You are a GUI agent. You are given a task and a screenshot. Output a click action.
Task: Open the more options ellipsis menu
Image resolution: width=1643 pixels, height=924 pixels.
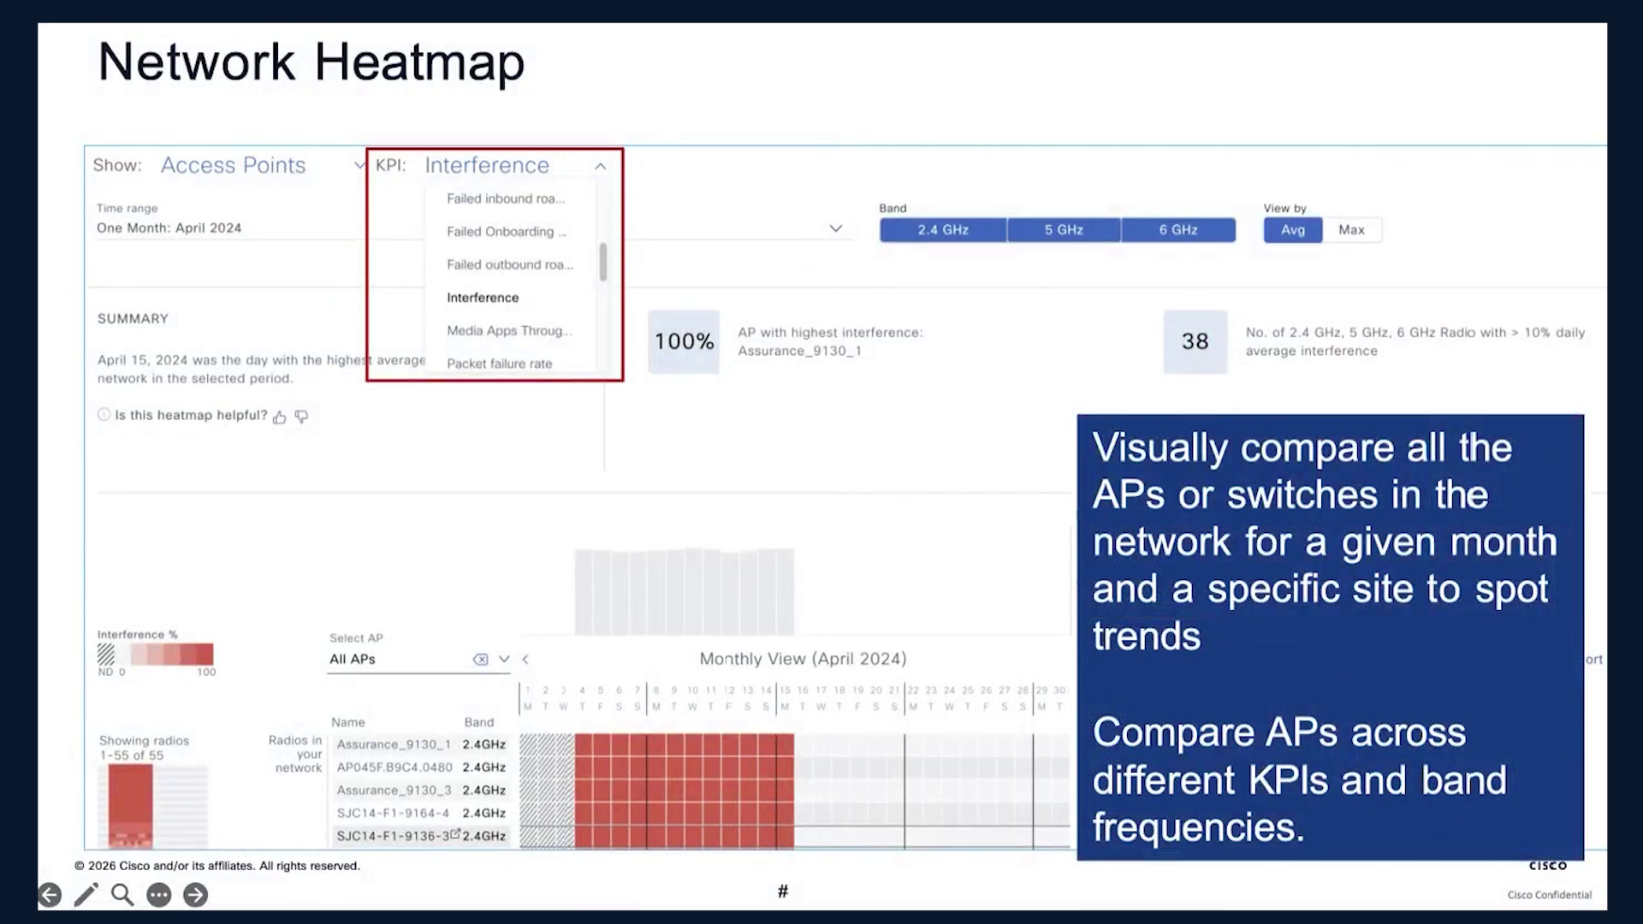(159, 895)
